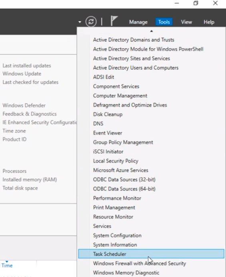Sort by the Time column header

(x=7, y=265)
